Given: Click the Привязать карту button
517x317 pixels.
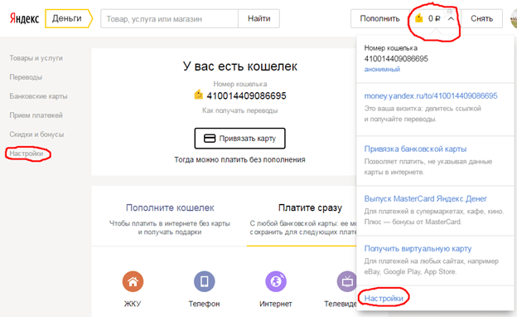Looking at the screenshot, I should [239, 139].
